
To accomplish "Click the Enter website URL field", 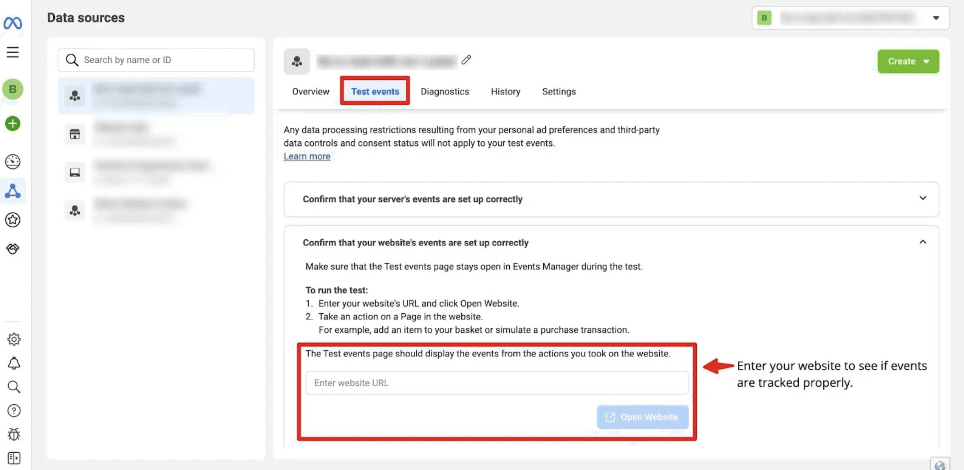I will (x=496, y=383).
